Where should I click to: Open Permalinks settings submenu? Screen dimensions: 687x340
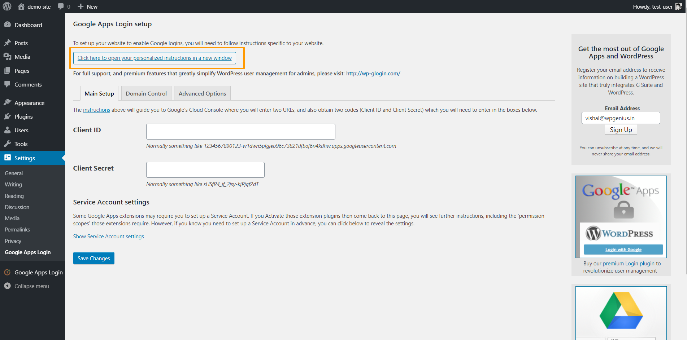coord(17,229)
